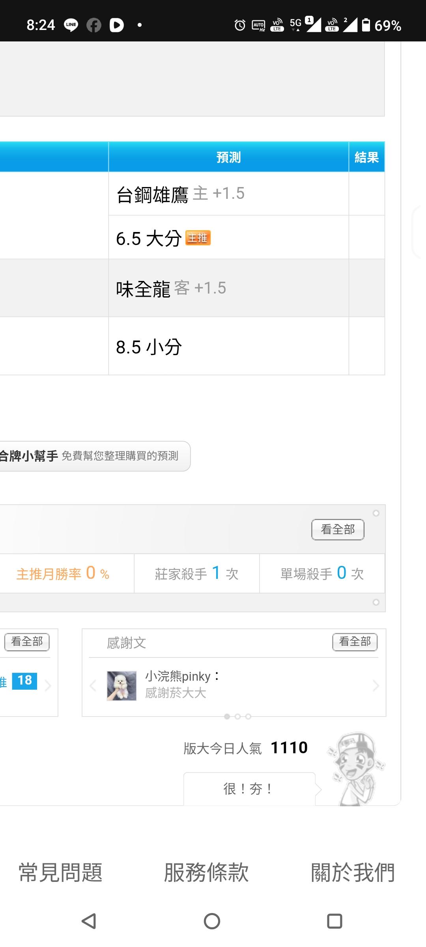This screenshot has height=947, width=426.
Task: Go to previous 感謝文 with left chevron
Action: pos(93,686)
